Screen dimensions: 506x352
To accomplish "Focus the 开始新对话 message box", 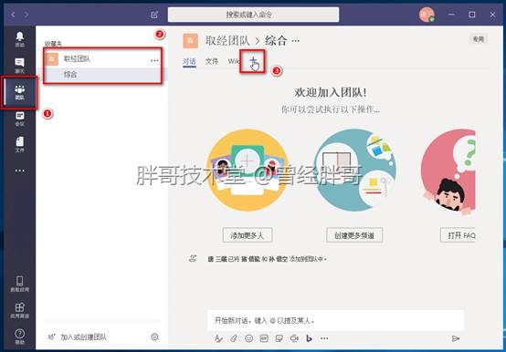I will click(x=335, y=320).
